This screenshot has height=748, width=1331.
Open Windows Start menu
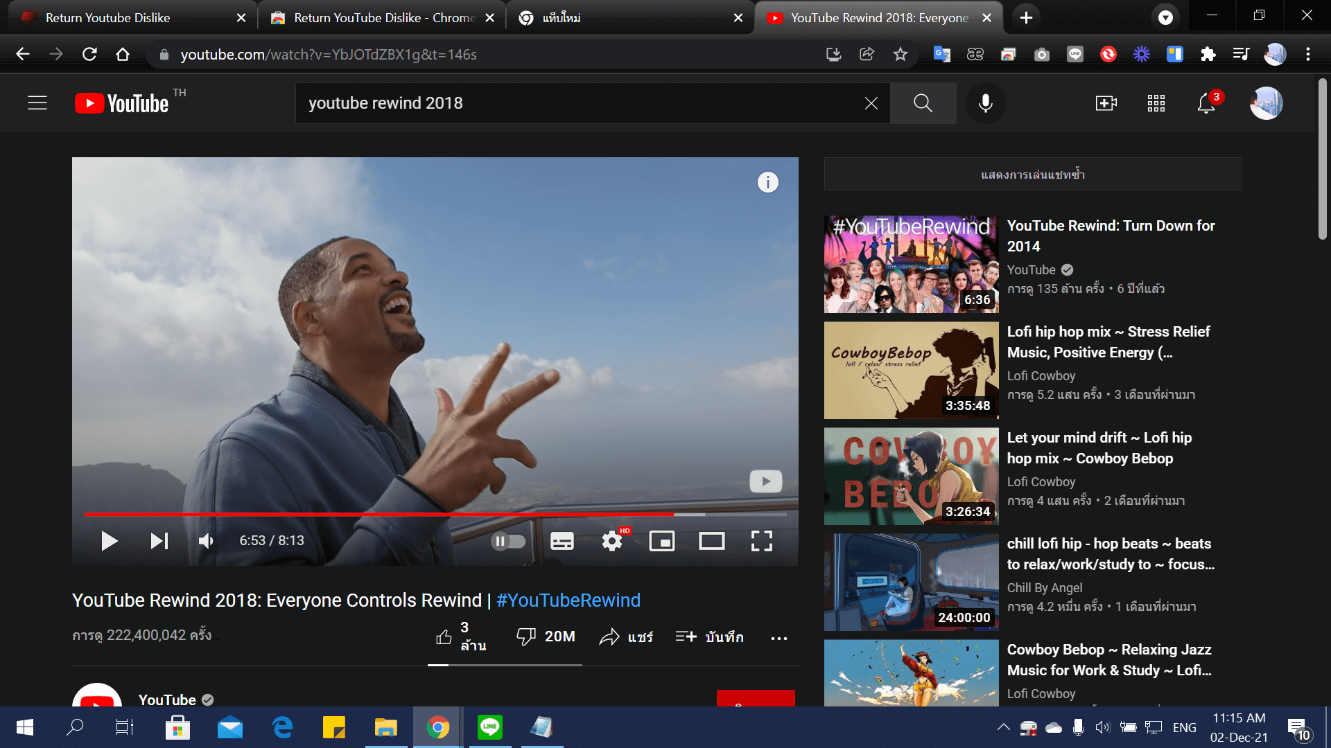point(25,727)
